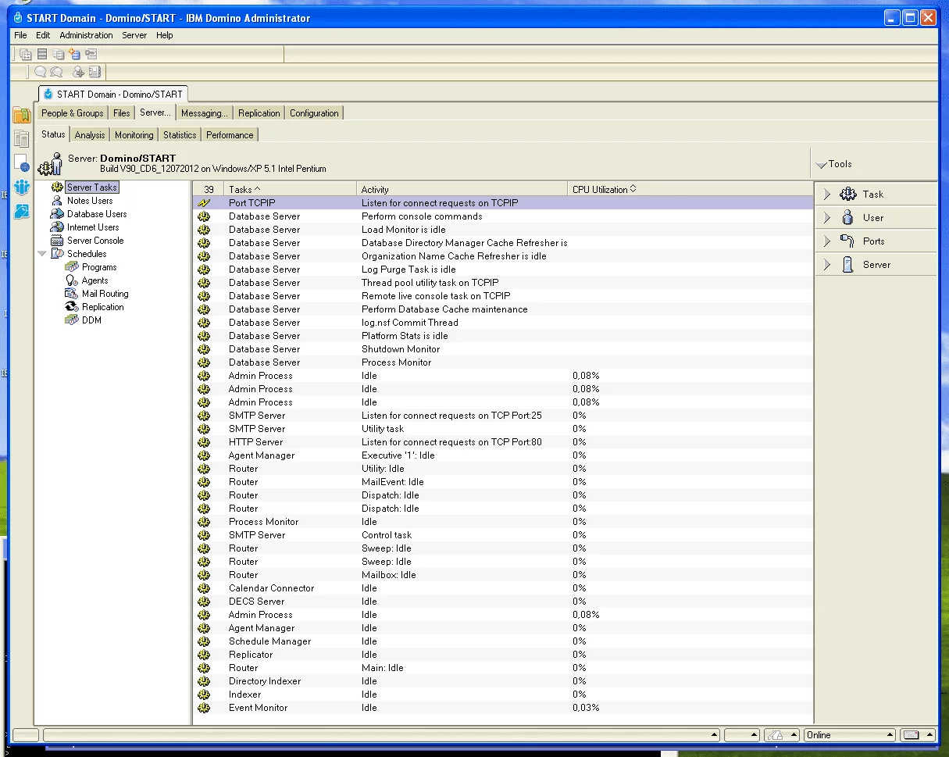Click the Notes Users icon entry
Image resolution: width=949 pixels, height=757 pixels.
57,201
